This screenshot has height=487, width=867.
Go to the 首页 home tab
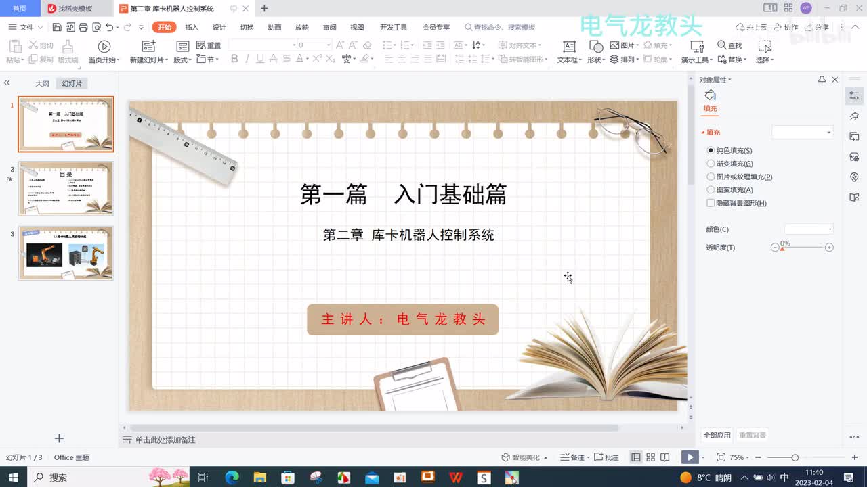tap(20, 9)
